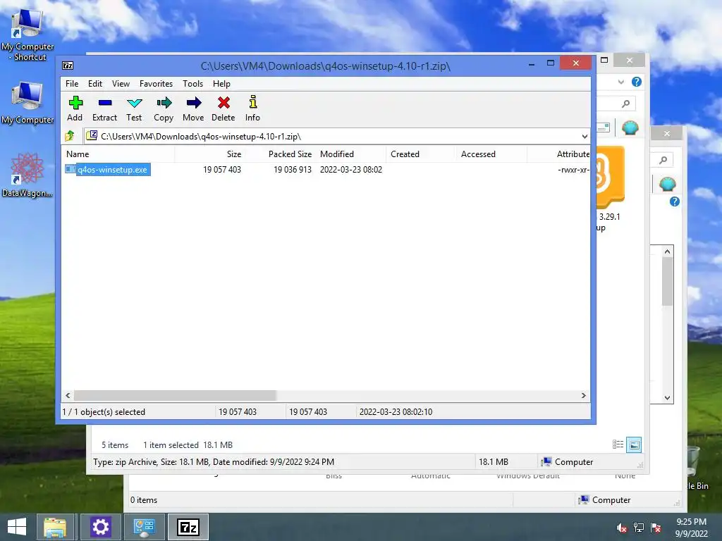
Task: Open the DataWagon desktop shortcut
Action: click(x=27, y=175)
